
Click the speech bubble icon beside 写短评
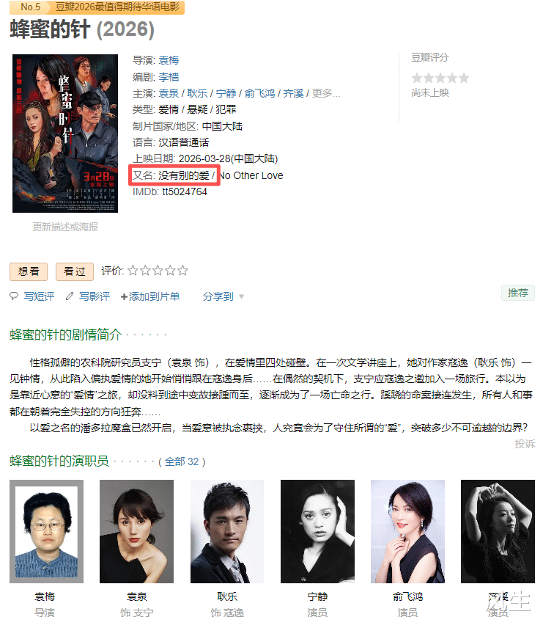click(x=14, y=296)
